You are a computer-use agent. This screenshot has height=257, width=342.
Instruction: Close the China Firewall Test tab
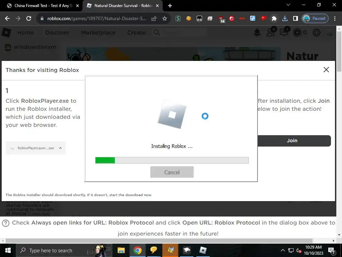click(x=77, y=6)
